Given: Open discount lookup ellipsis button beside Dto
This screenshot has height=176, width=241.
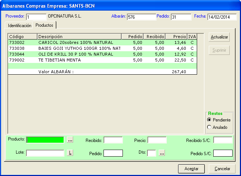Looking at the screenshot, I should pos(162,153).
